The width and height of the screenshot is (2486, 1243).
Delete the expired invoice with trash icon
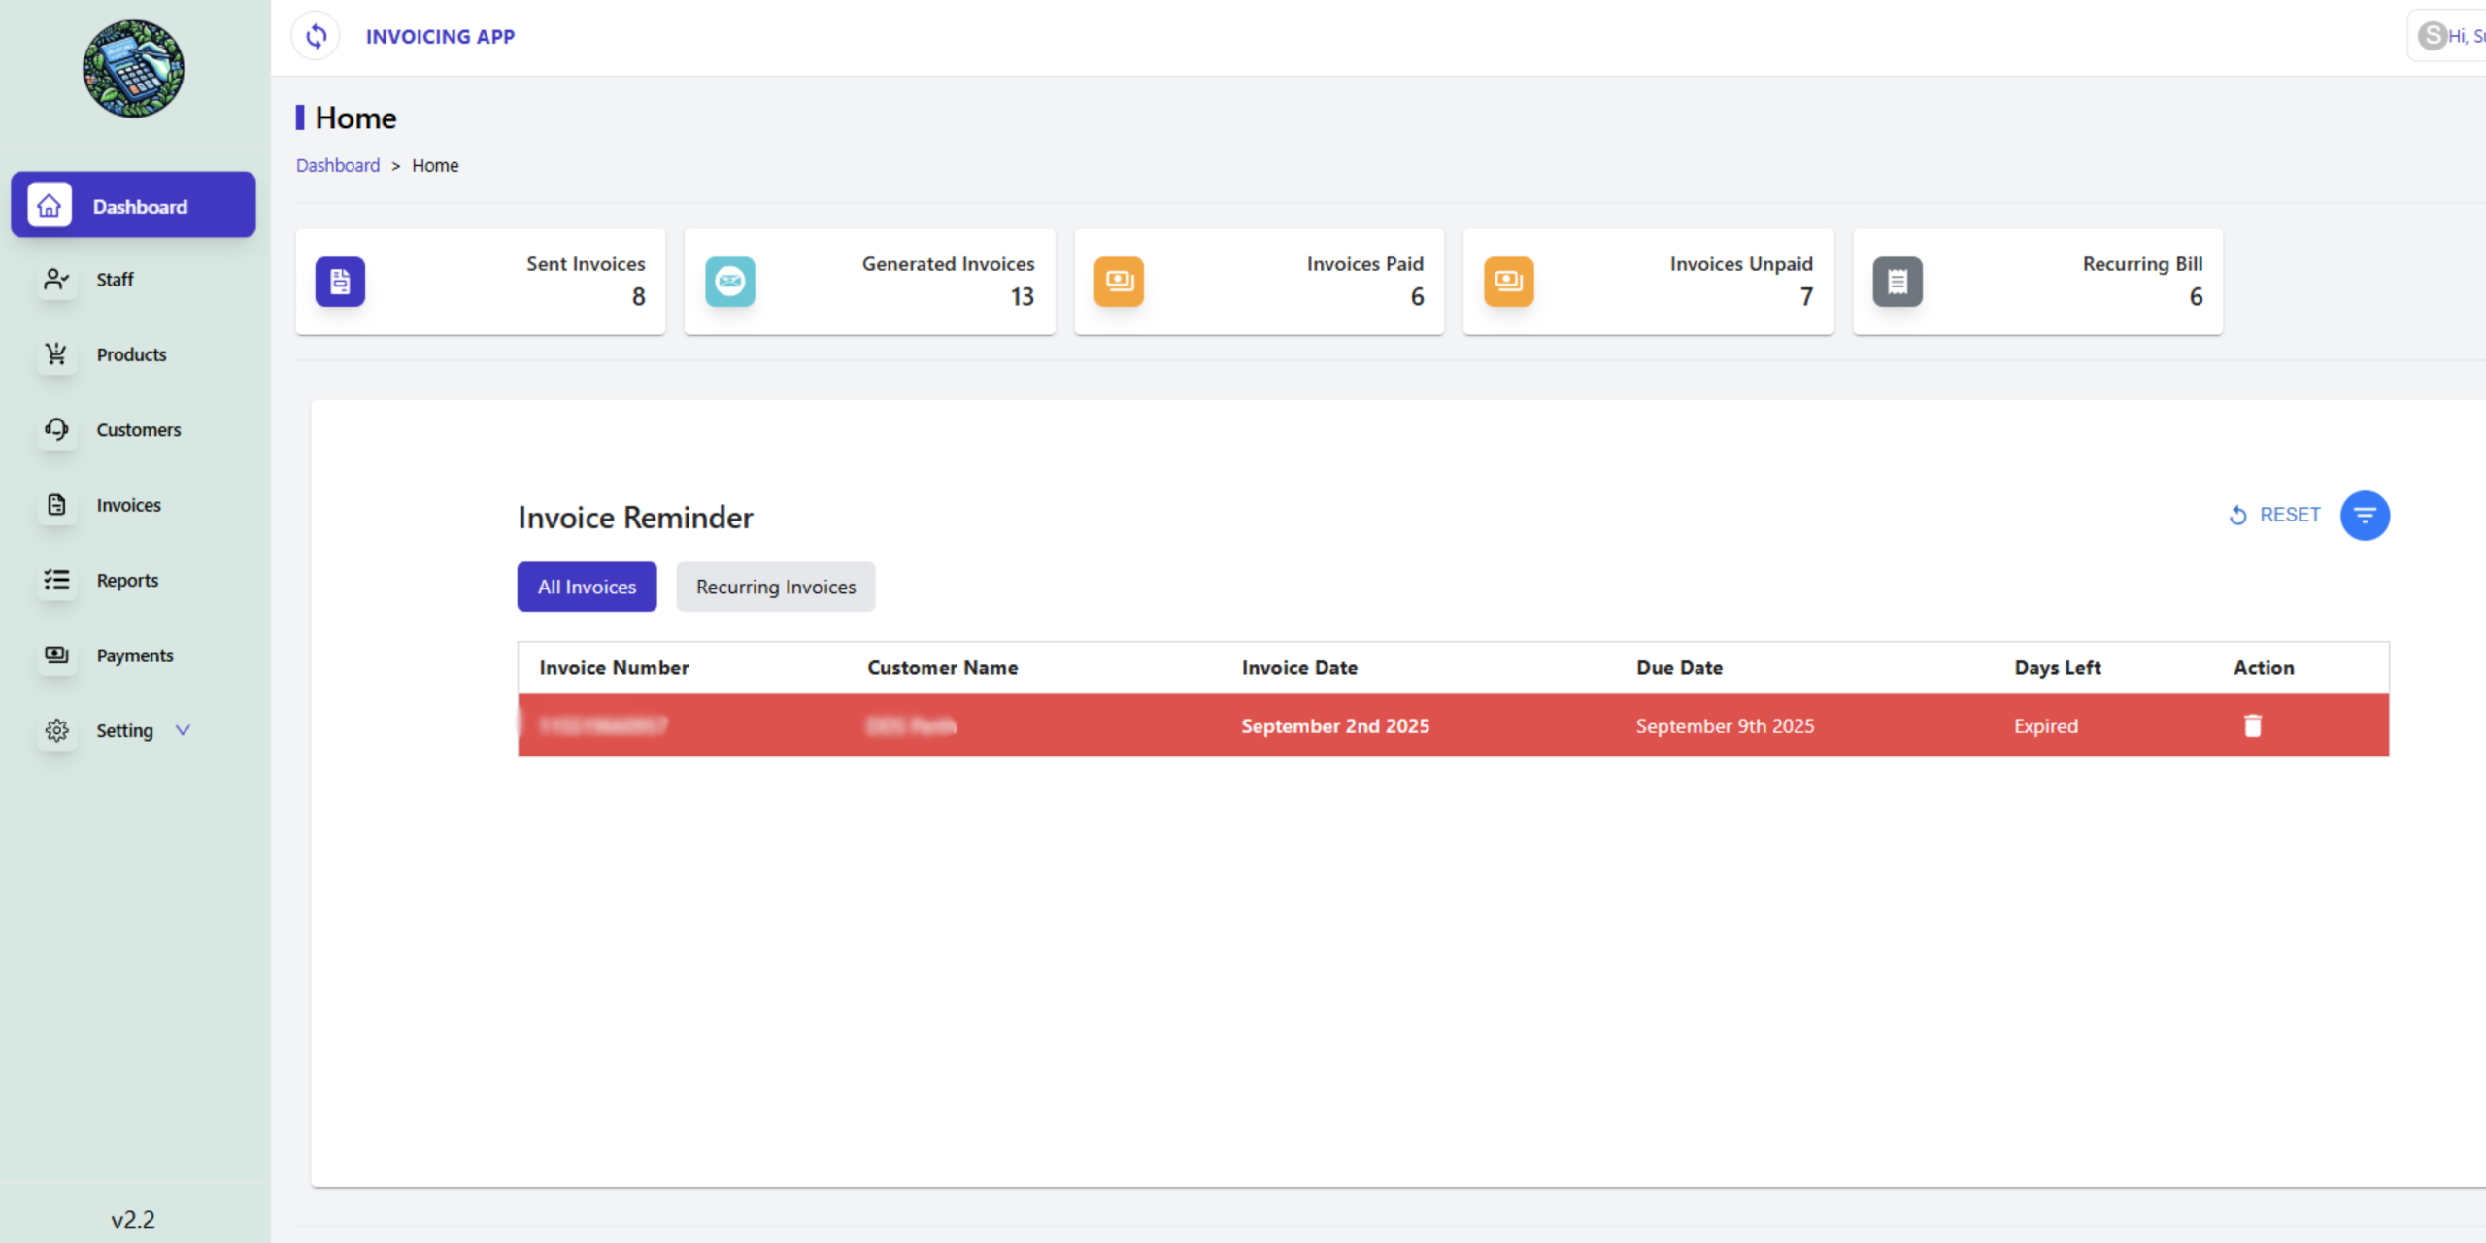click(2253, 725)
